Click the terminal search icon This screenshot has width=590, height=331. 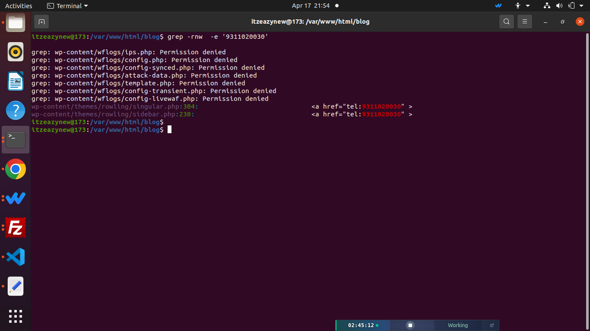(x=507, y=22)
